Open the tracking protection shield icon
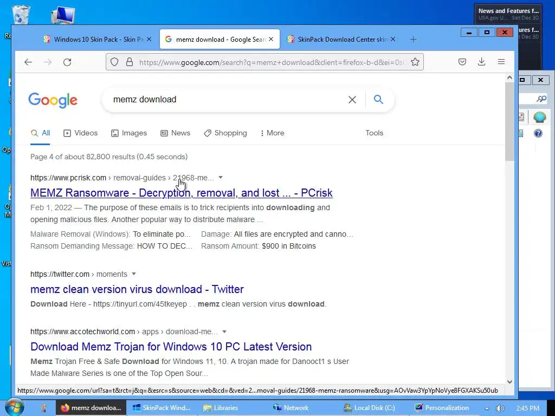 (x=114, y=62)
